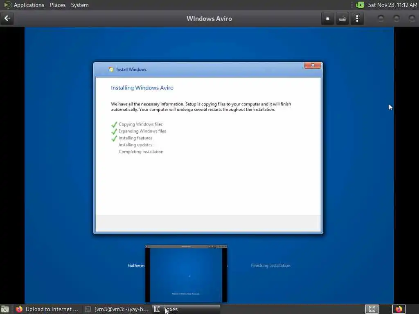
Task: Click 'Completing installation' step text
Action: 141,152
